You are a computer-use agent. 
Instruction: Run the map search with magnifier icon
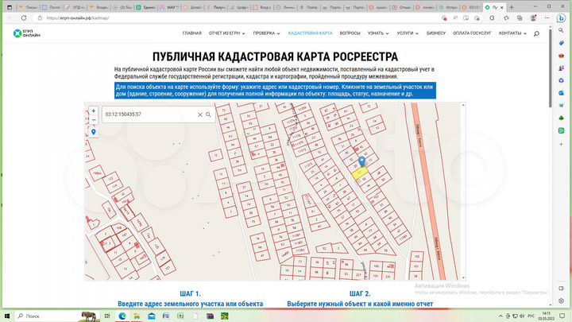(208, 114)
